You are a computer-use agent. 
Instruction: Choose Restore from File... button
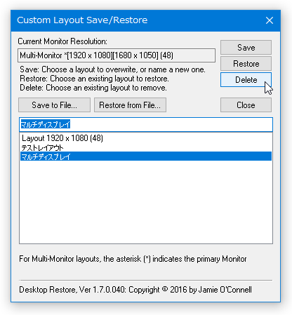pyautogui.click(x=130, y=105)
